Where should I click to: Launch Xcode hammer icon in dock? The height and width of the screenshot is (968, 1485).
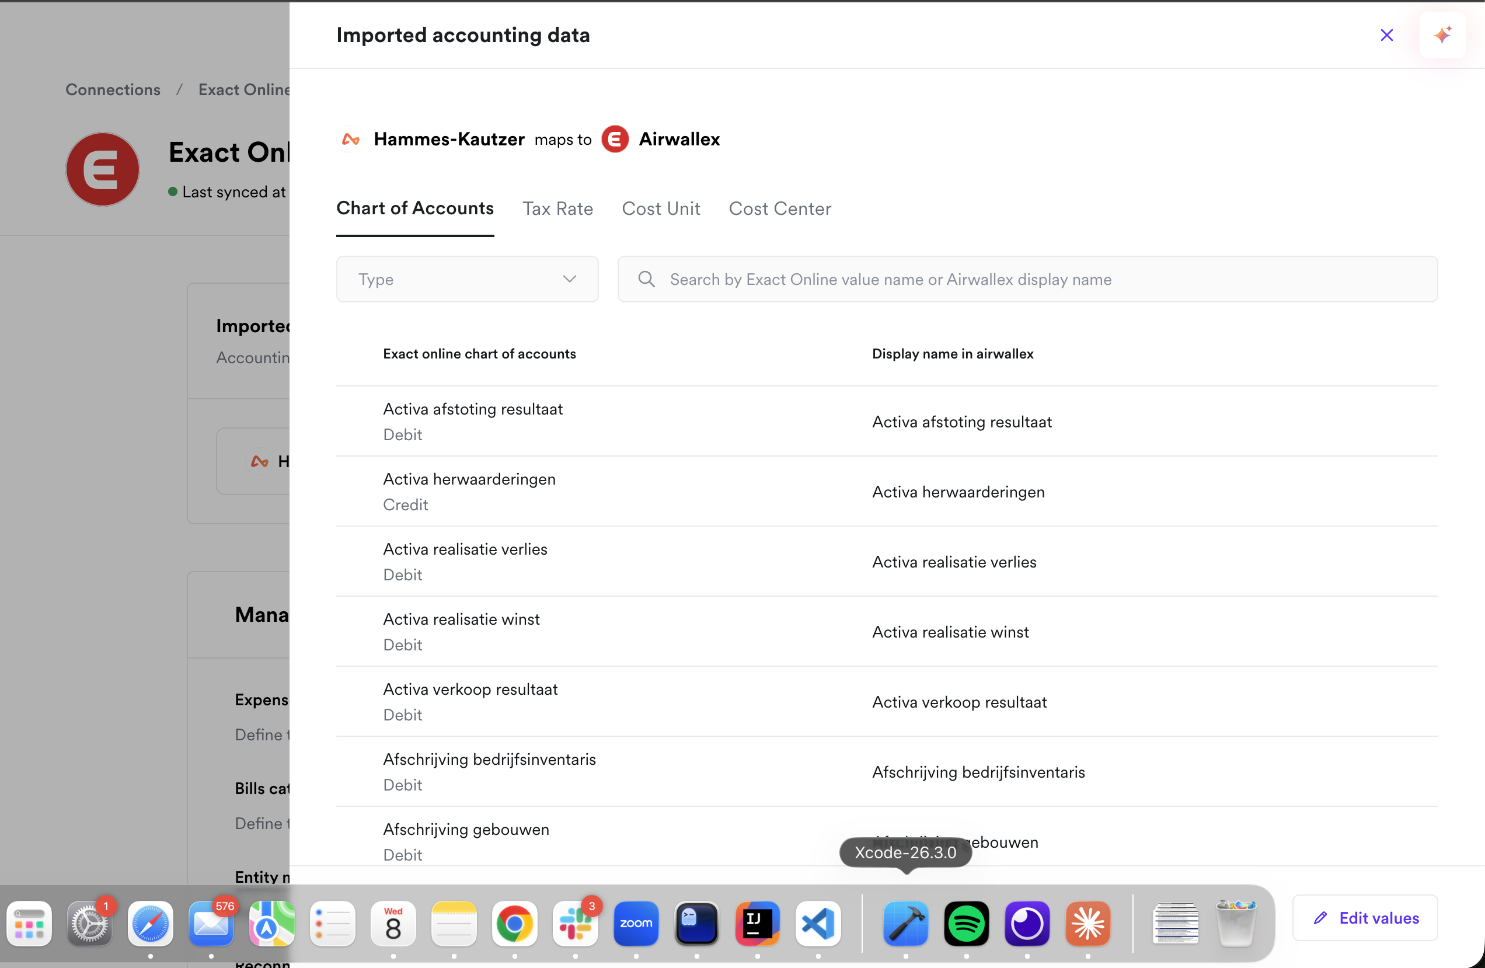coord(905,922)
